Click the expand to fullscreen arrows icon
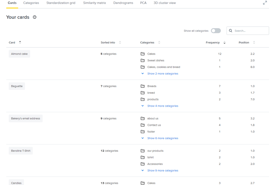 tap(265, 3)
